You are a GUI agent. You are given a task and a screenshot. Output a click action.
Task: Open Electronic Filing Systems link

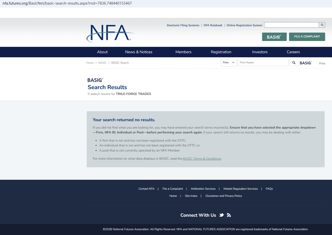pyautogui.click(x=183, y=25)
